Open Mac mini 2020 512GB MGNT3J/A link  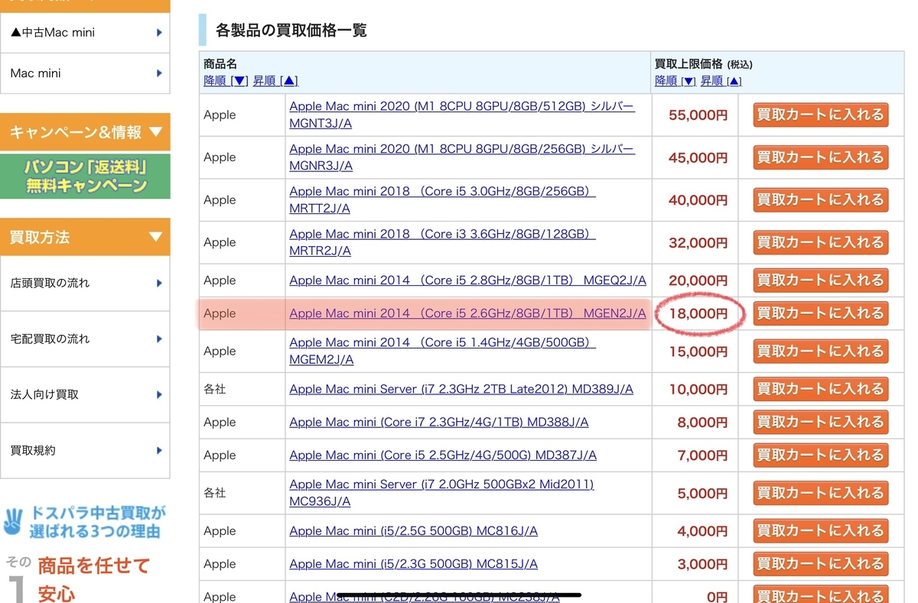point(462,115)
